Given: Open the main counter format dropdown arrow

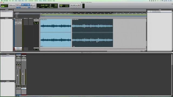Looking at the screenshot, I should 48,5.
